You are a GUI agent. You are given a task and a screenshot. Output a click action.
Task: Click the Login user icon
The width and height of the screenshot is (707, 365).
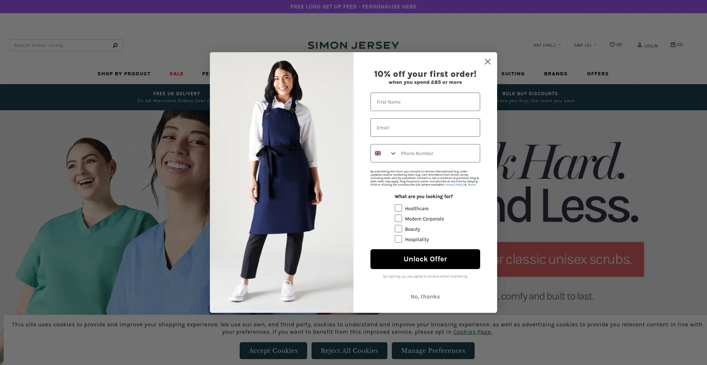[640, 45]
